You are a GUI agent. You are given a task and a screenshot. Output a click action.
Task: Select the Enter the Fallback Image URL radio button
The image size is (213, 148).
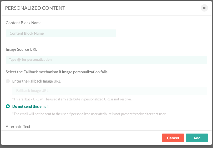(8, 81)
